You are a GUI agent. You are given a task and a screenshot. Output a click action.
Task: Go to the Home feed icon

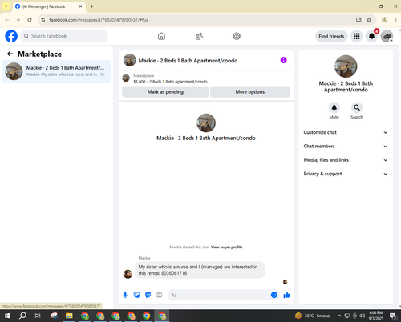[161, 36]
